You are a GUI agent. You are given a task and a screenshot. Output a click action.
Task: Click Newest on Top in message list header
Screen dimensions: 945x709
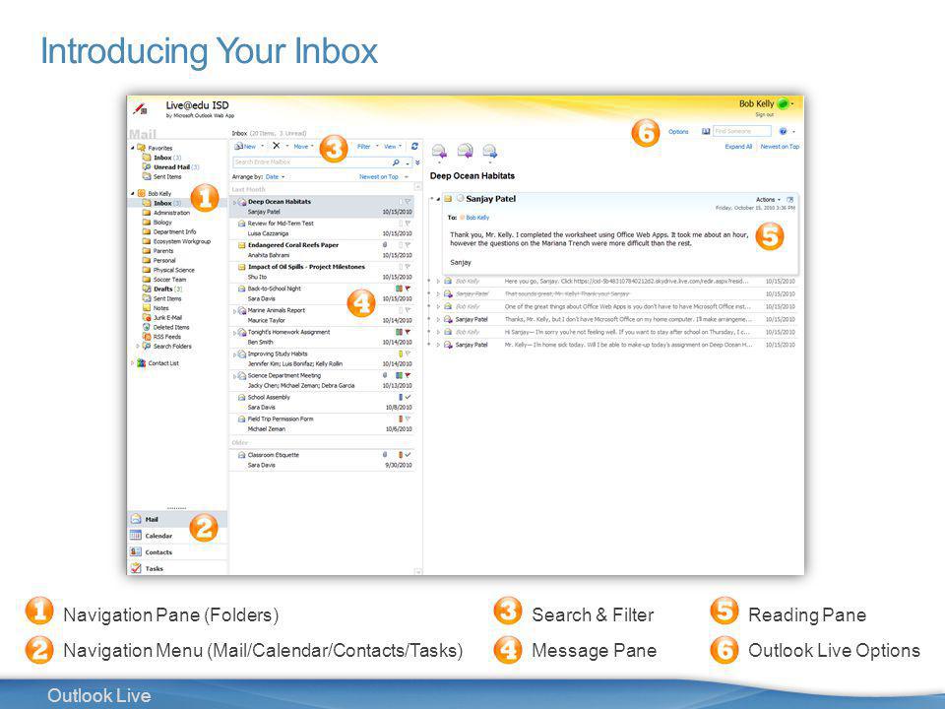click(378, 176)
